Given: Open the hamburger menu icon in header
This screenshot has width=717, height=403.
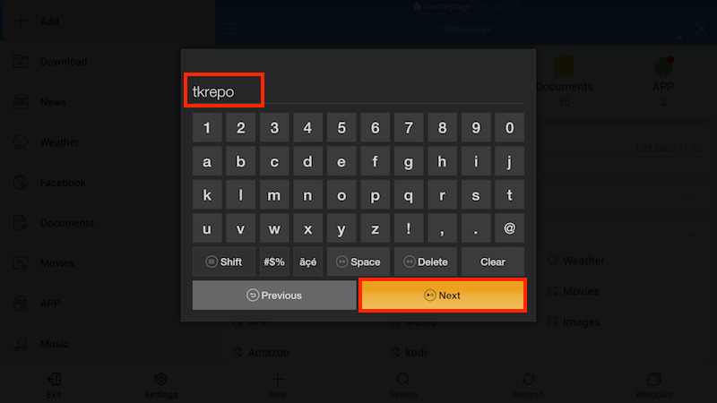Looking at the screenshot, I should tap(230, 29).
